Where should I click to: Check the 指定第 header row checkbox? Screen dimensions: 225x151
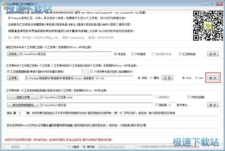point(156,105)
